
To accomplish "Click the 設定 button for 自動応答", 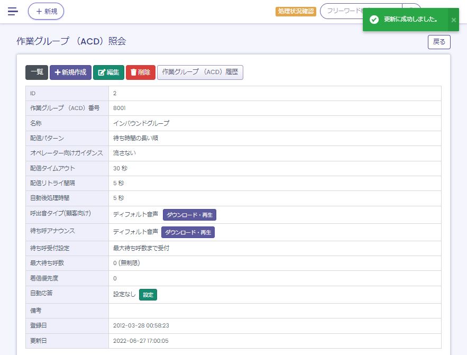I will (x=148, y=295).
